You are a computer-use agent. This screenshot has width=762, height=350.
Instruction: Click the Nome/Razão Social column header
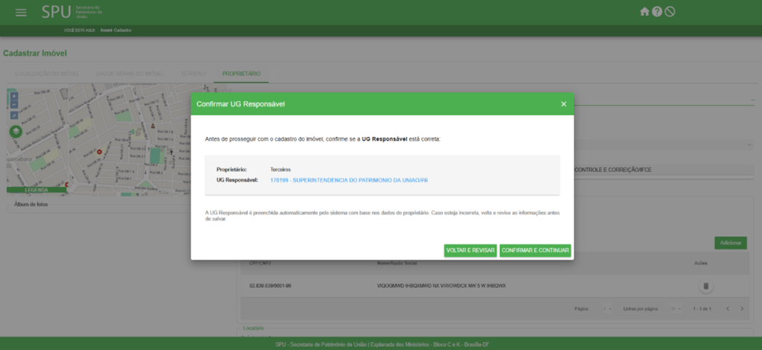[397, 263]
